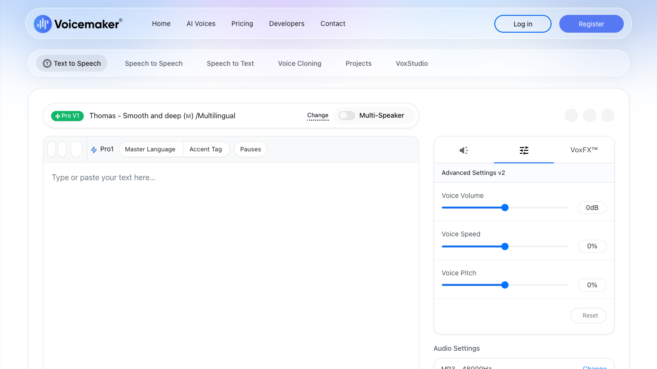This screenshot has width=657, height=369.
Task: Open the Master Language selector
Action: click(x=150, y=149)
